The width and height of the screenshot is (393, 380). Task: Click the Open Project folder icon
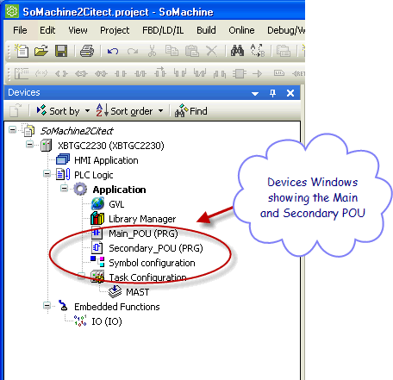tap(41, 51)
